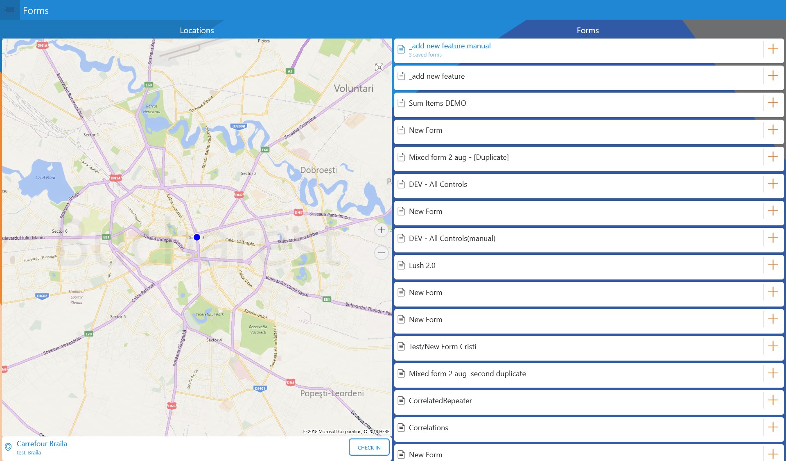Open the hamburger menu
This screenshot has height=461, width=786.
(10, 10)
